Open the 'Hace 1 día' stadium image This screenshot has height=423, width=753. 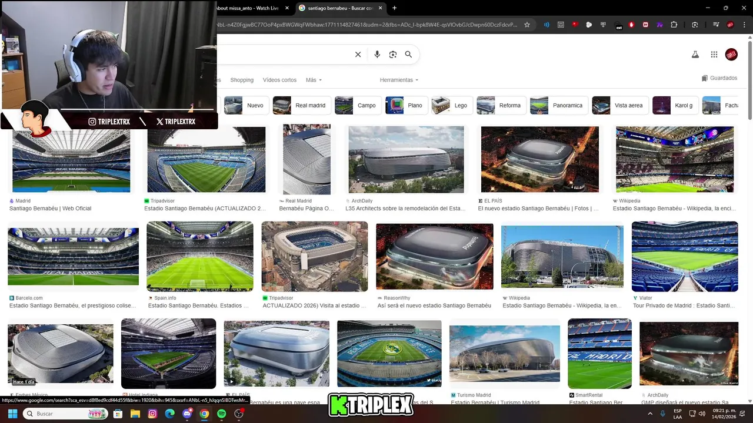click(x=61, y=354)
